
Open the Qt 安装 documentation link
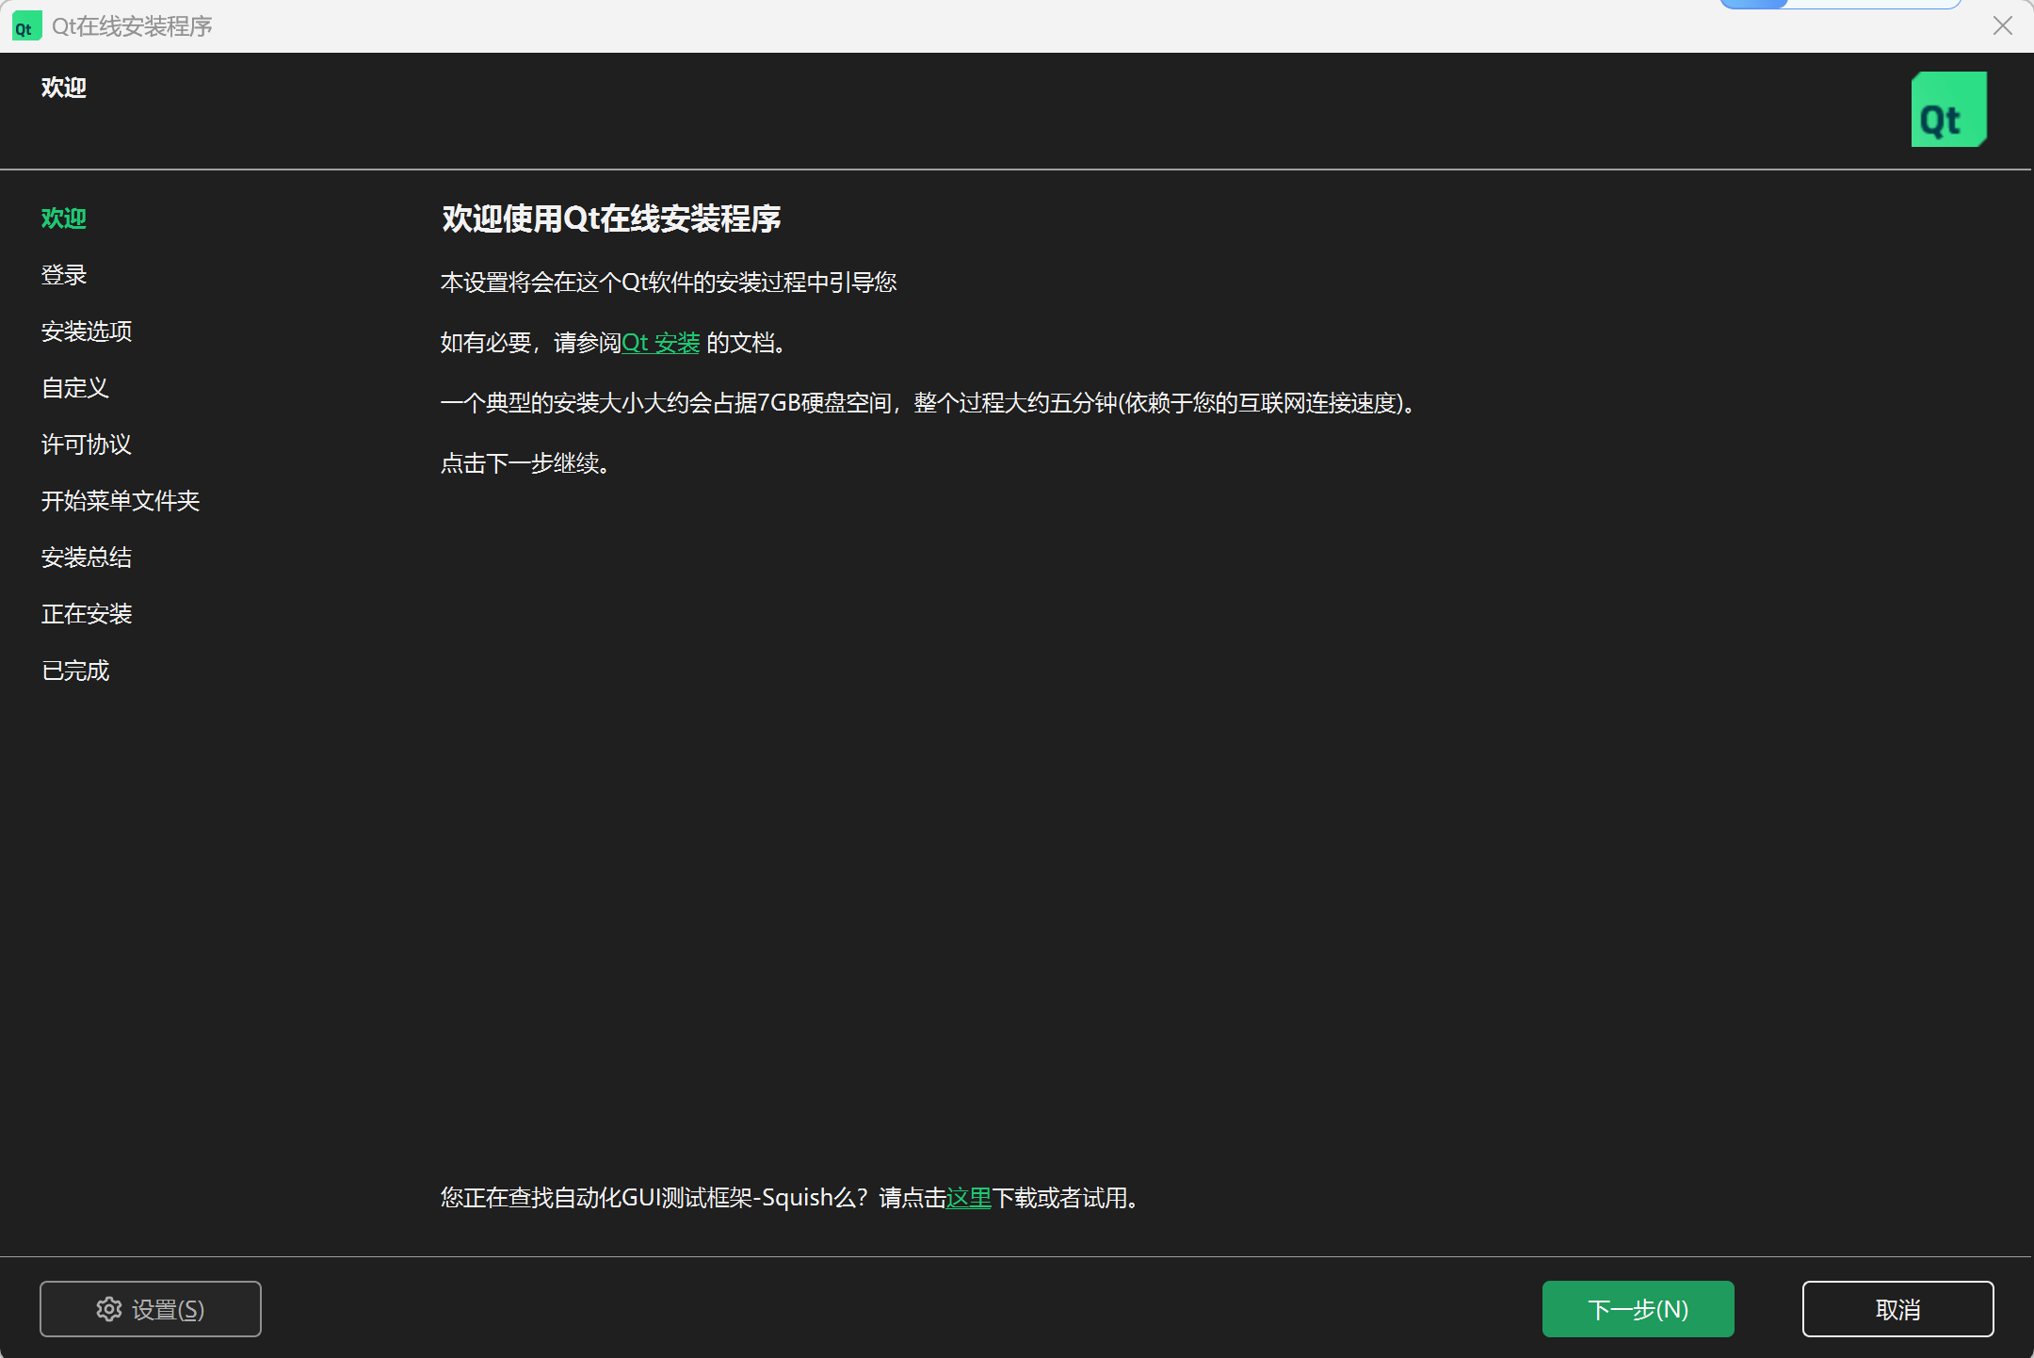[660, 343]
